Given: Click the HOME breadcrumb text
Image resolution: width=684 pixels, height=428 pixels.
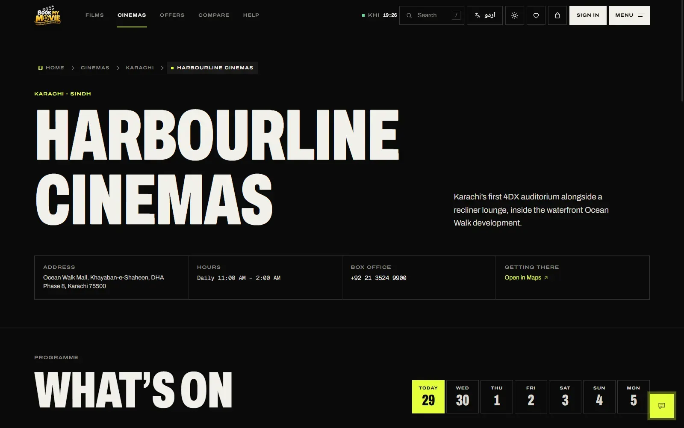Looking at the screenshot, I should [55, 68].
